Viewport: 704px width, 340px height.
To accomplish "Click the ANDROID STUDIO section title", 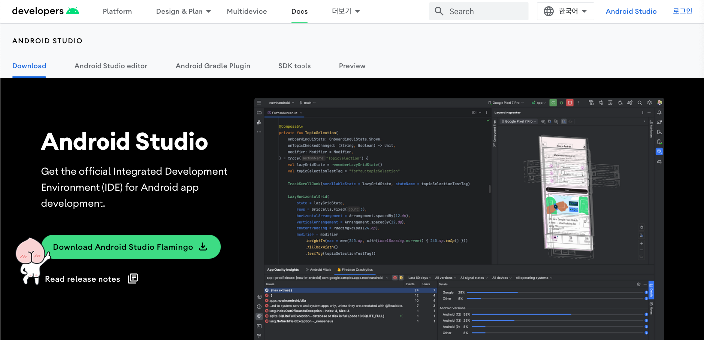I will 47,41.
